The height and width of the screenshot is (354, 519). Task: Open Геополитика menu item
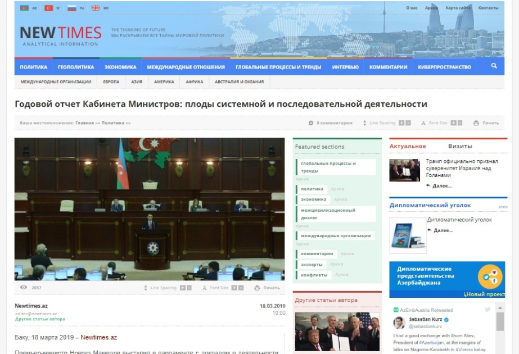point(76,67)
